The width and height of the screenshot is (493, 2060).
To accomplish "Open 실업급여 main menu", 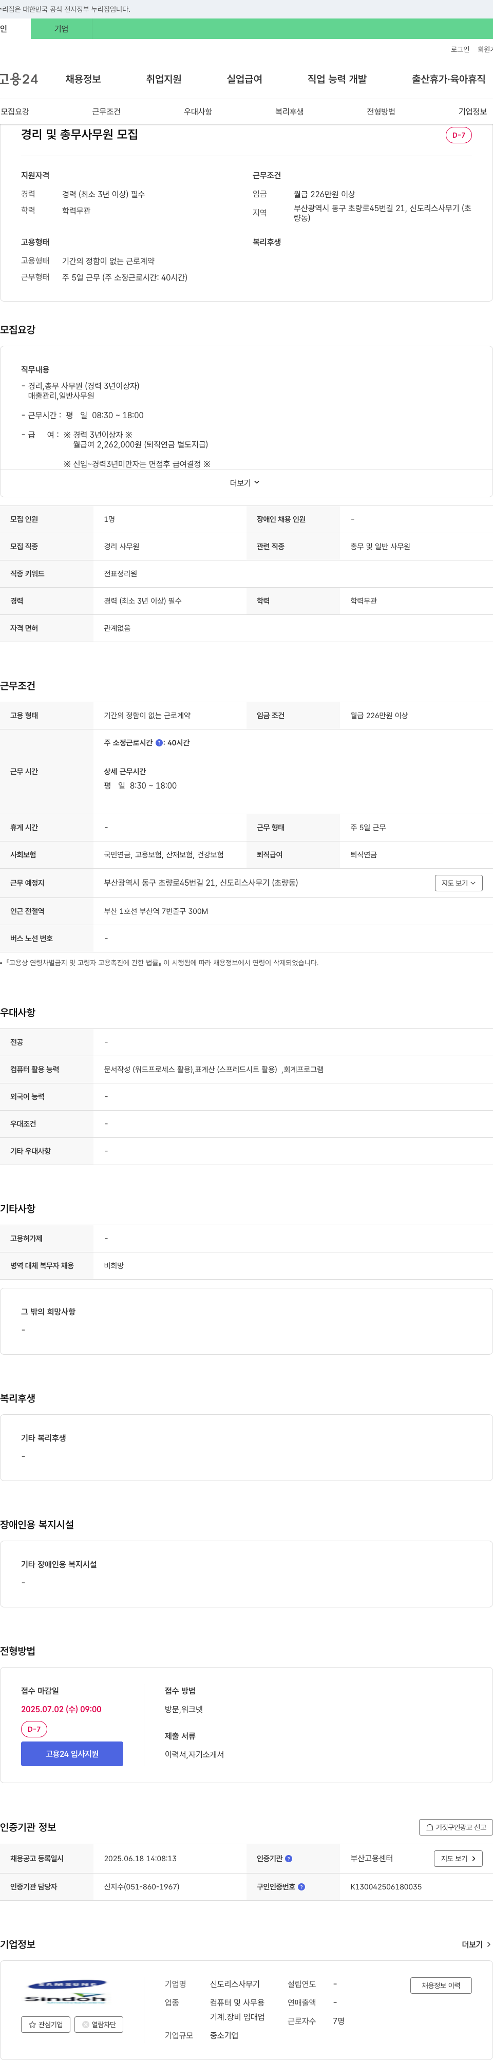I will click(x=244, y=79).
